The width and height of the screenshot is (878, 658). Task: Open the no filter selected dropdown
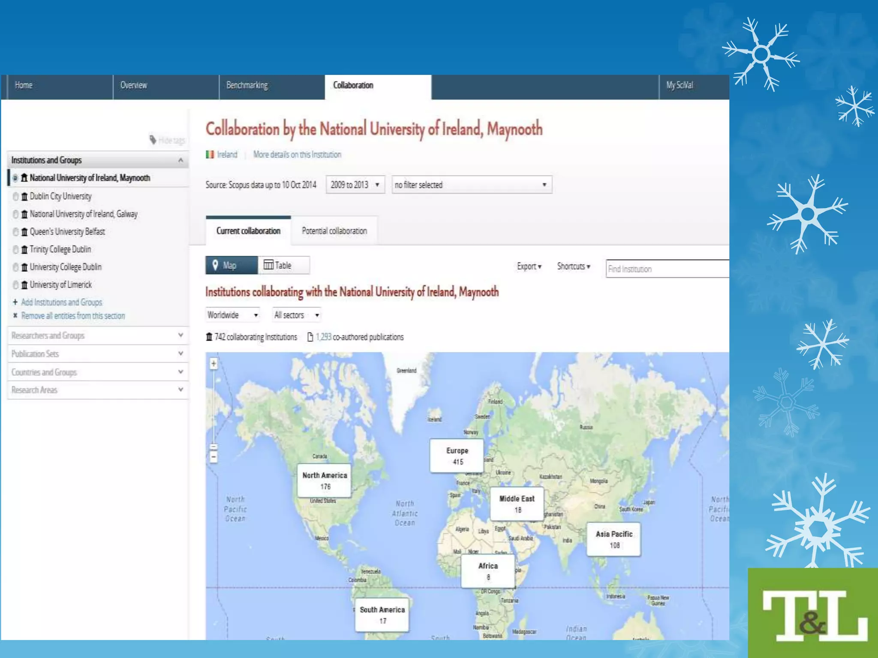[471, 185]
